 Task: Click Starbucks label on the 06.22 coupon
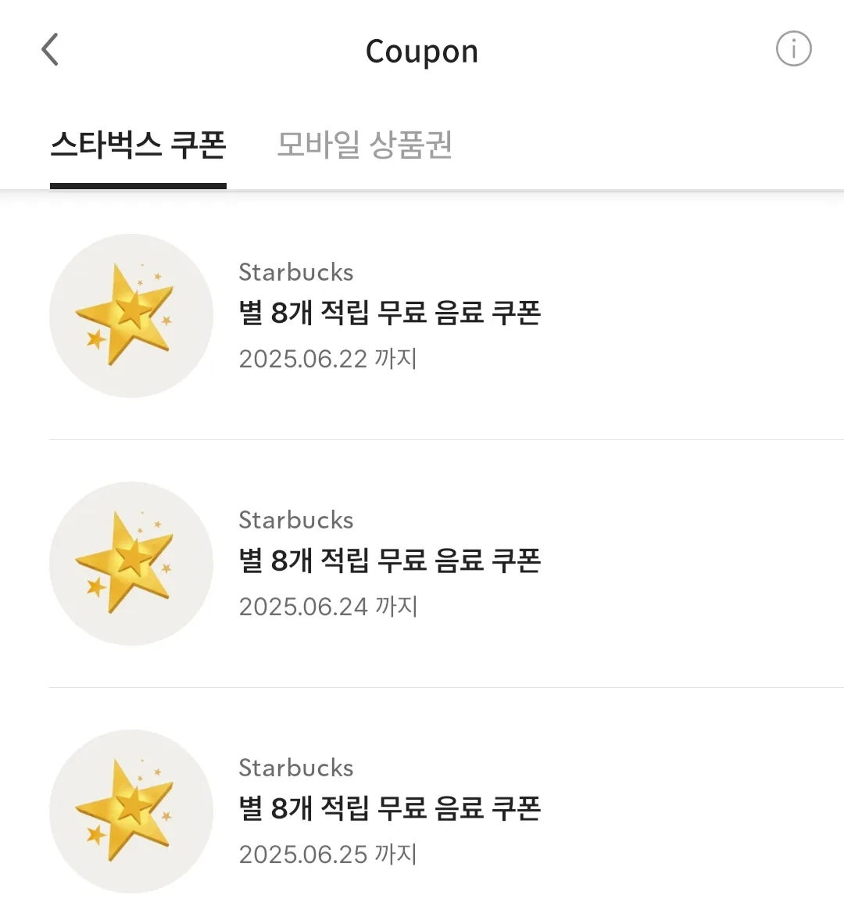pos(295,272)
